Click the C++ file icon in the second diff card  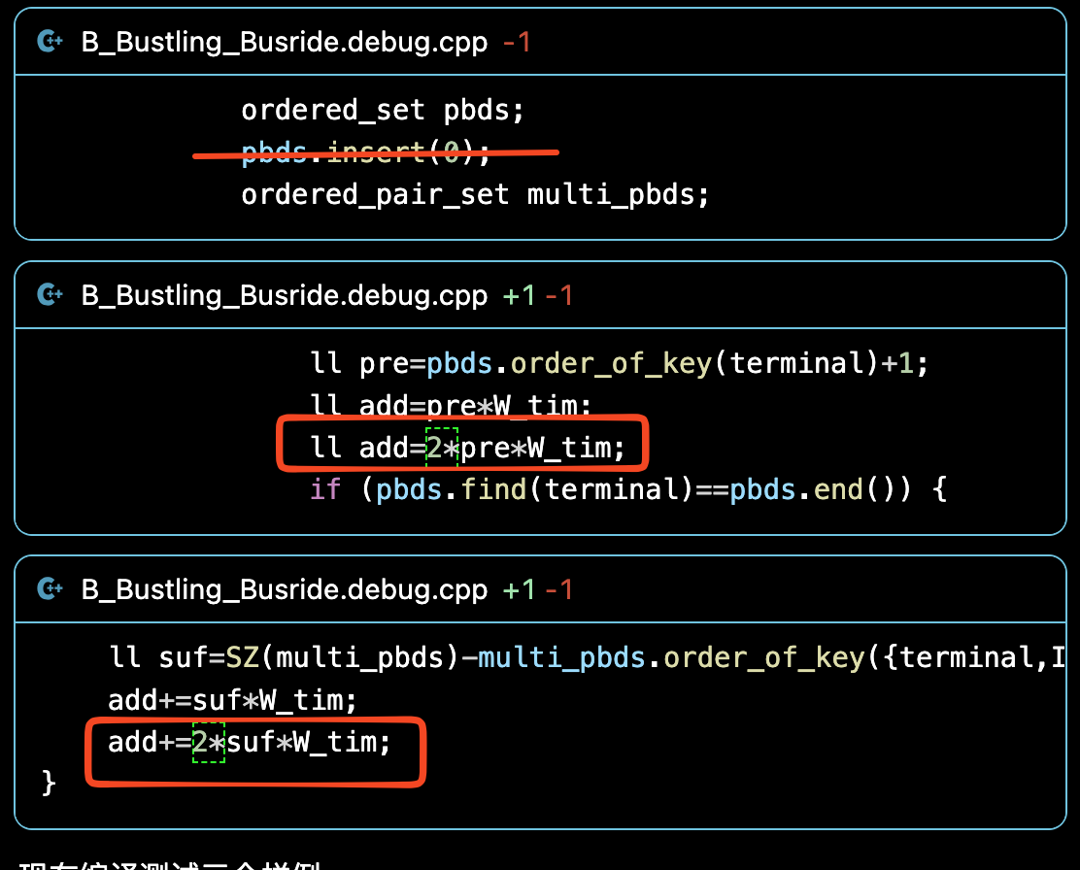pos(50,294)
